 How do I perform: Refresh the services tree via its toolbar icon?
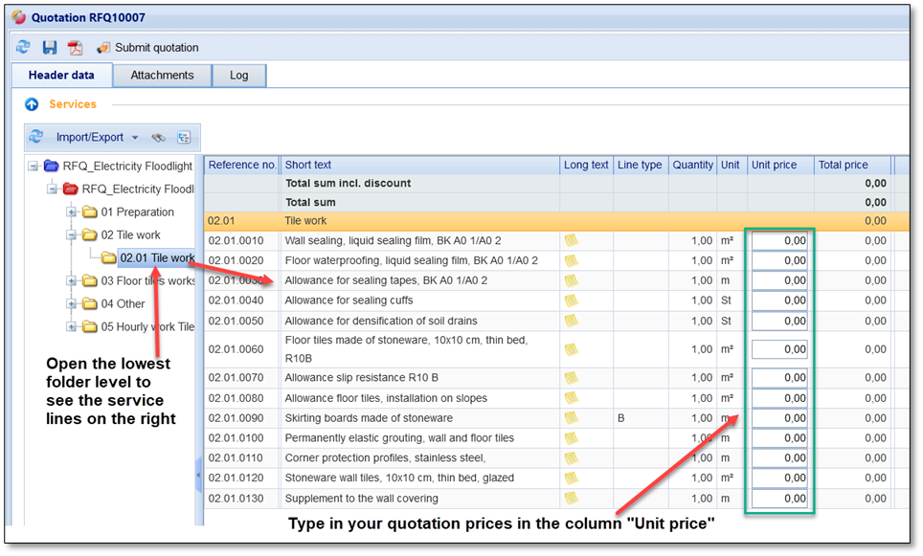click(36, 137)
